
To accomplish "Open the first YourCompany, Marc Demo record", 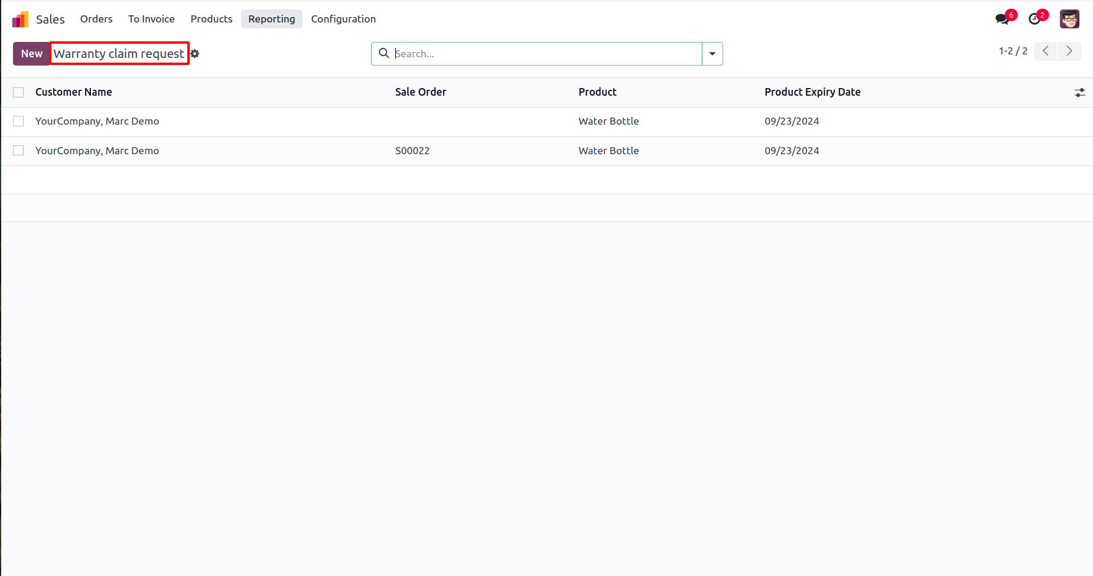I will (x=97, y=121).
